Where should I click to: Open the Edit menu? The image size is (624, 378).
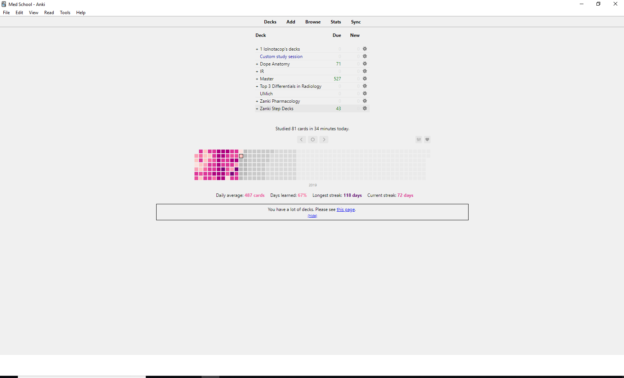click(19, 13)
